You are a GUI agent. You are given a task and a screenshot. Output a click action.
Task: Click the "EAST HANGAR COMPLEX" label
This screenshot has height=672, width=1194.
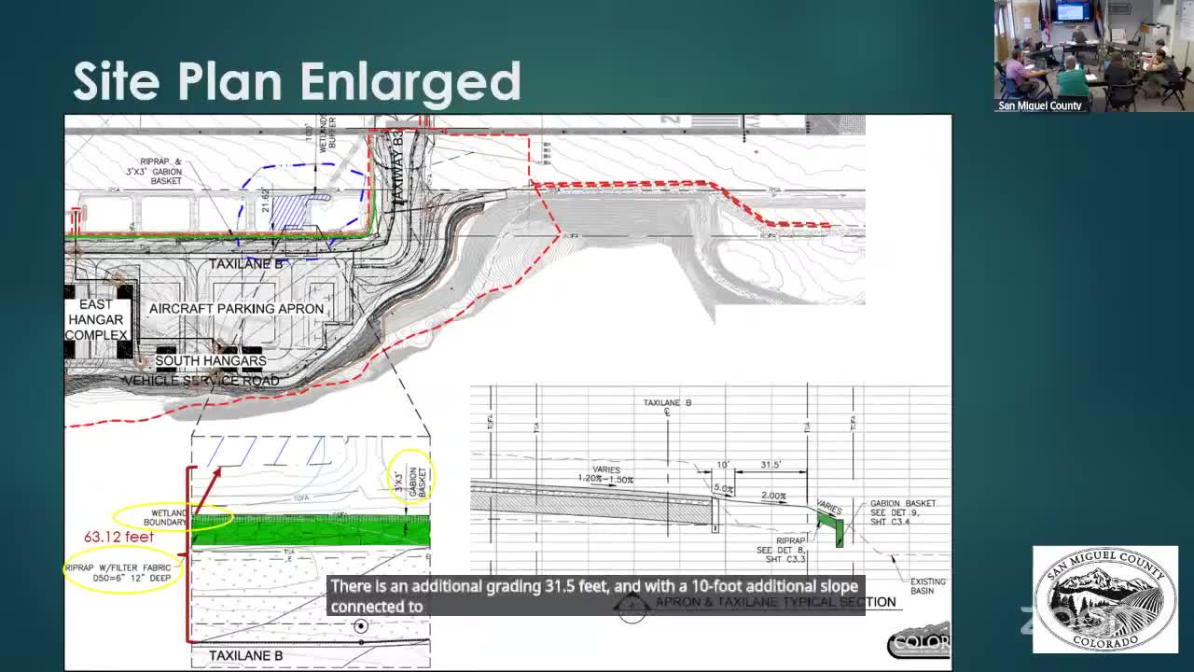(96, 319)
